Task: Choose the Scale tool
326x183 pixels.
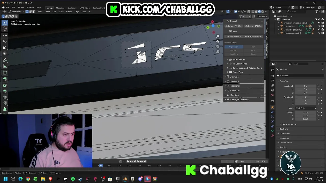Action: (5, 47)
